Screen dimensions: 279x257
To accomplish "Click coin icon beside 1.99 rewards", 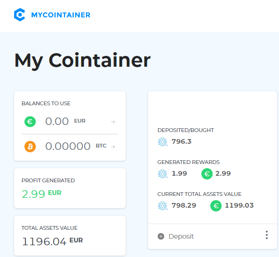I will (163, 174).
